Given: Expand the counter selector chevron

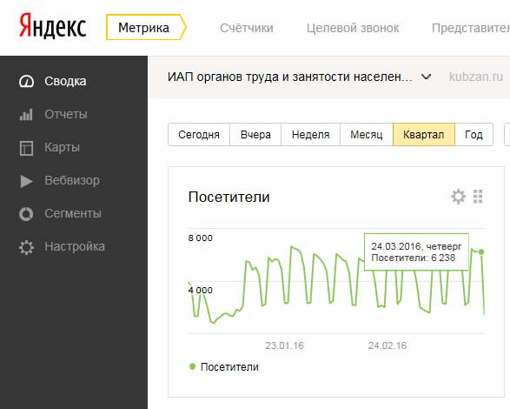Looking at the screenshot, I should 426,77.
